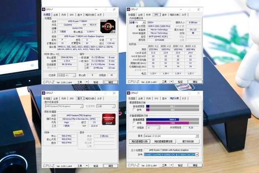
Task: Click the Socket FP6 package value
Action: point(77,28)
